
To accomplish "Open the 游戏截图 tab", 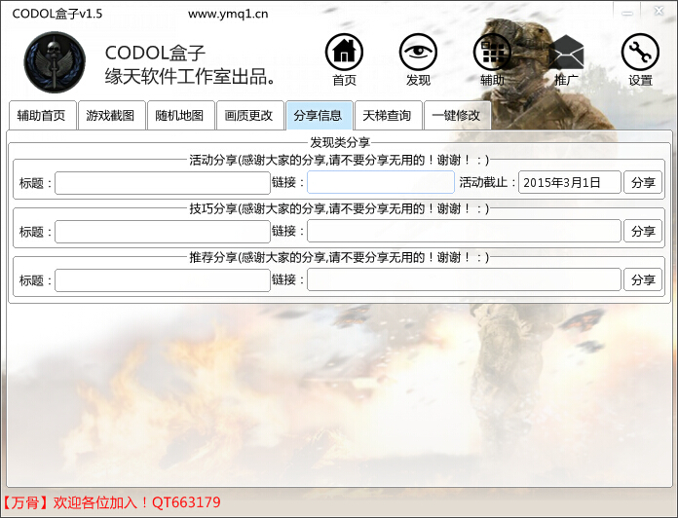I will coord(110,115).
